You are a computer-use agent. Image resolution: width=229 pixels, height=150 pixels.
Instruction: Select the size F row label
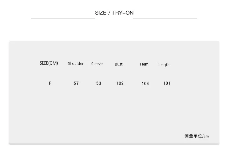point(50,83)
